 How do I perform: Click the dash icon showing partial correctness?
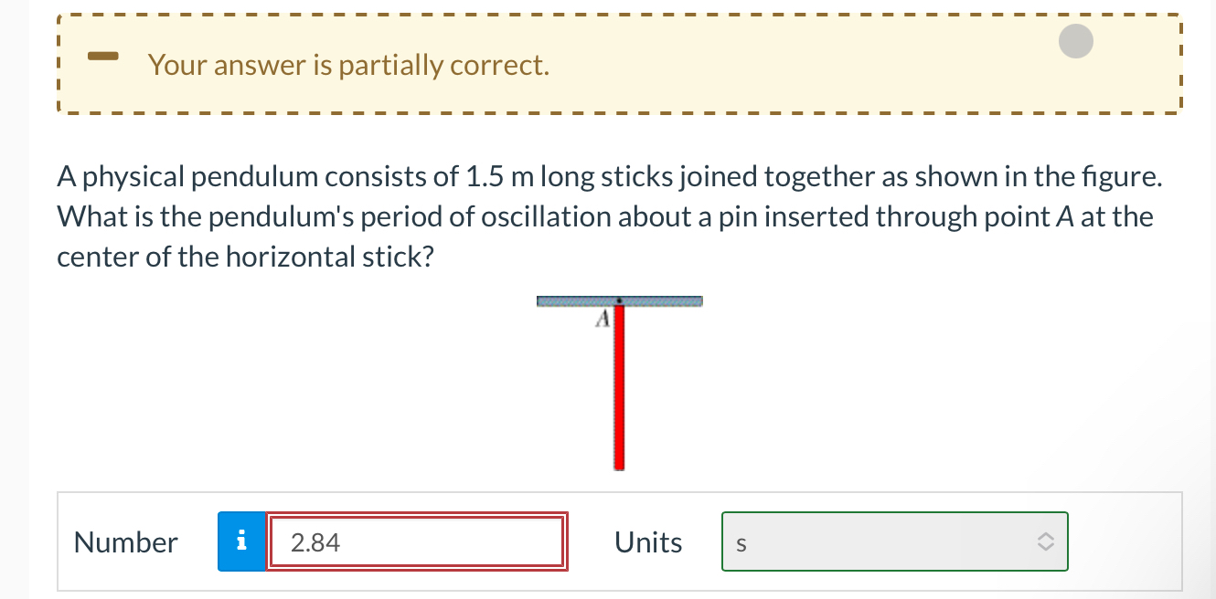[102, 56]
